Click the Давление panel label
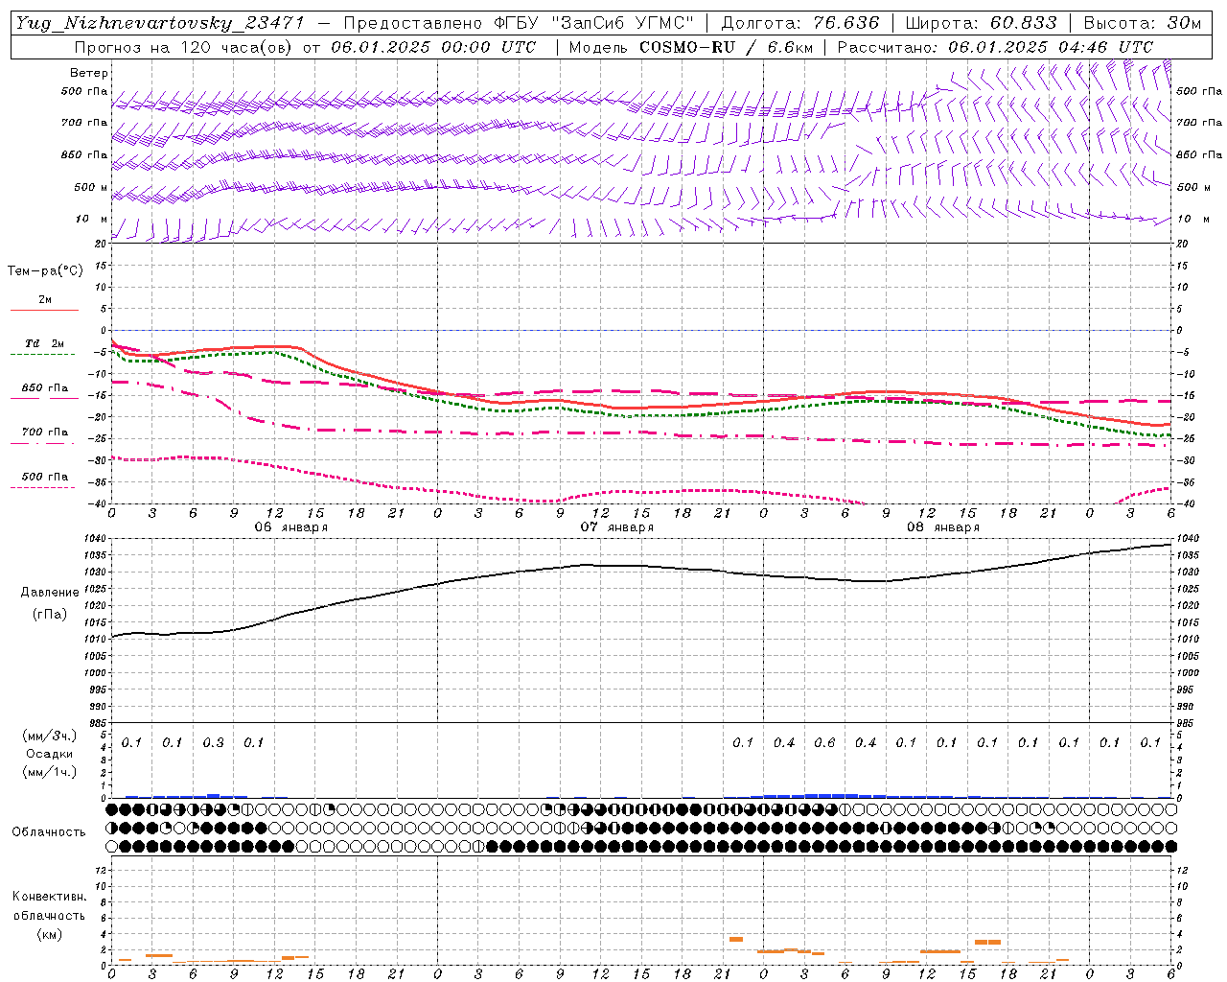This screenshot has height=982, width=1227. pos(50,593)
